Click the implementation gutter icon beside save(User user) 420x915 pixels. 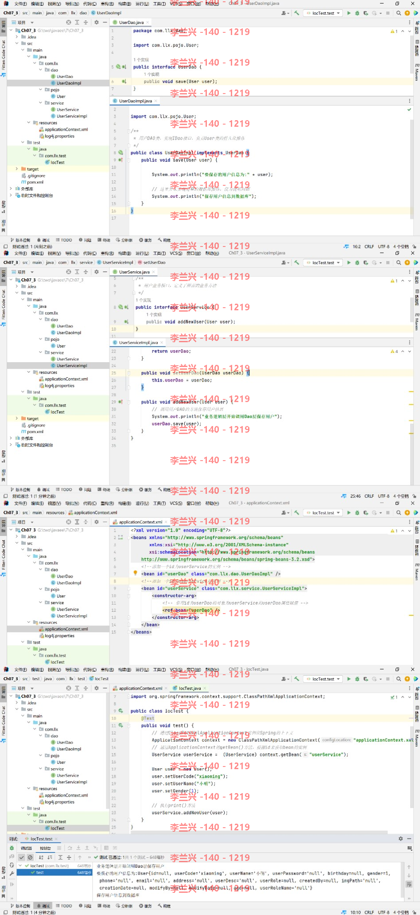pos(124,82)
